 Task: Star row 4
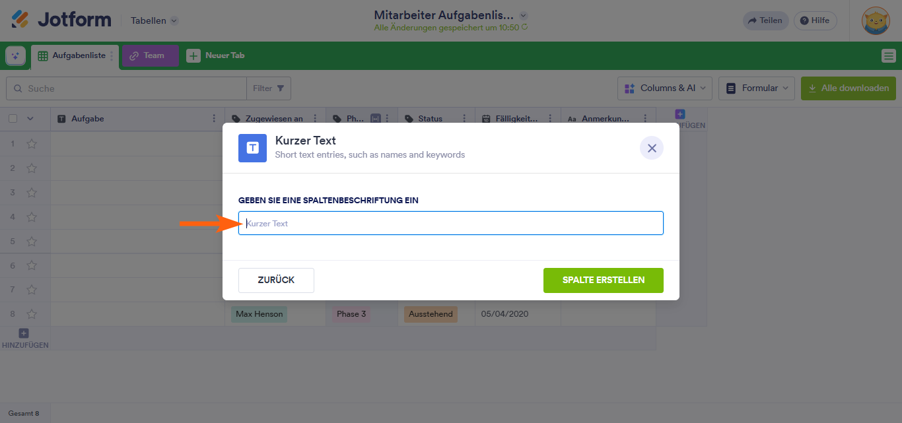pos(32,216)
